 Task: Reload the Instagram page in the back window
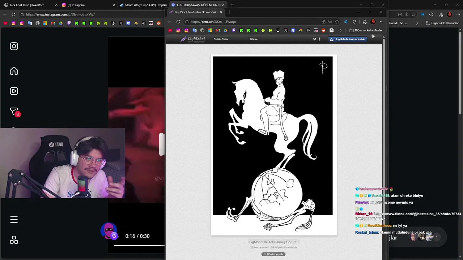13,14
